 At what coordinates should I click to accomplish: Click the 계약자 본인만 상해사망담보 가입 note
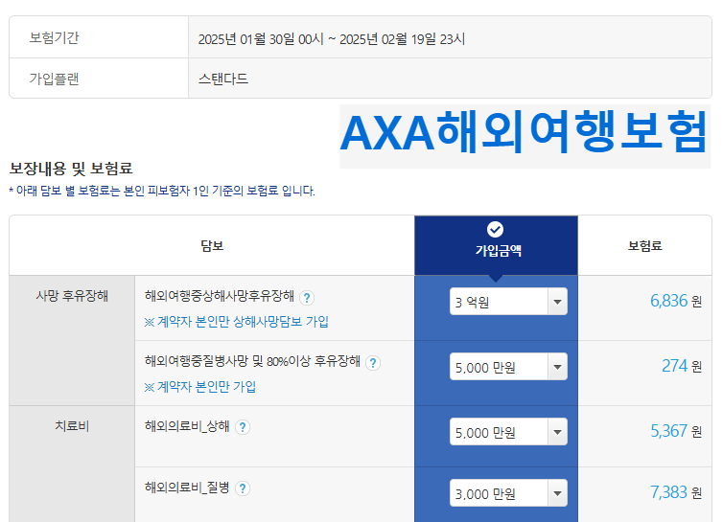[x=237, y=322]
